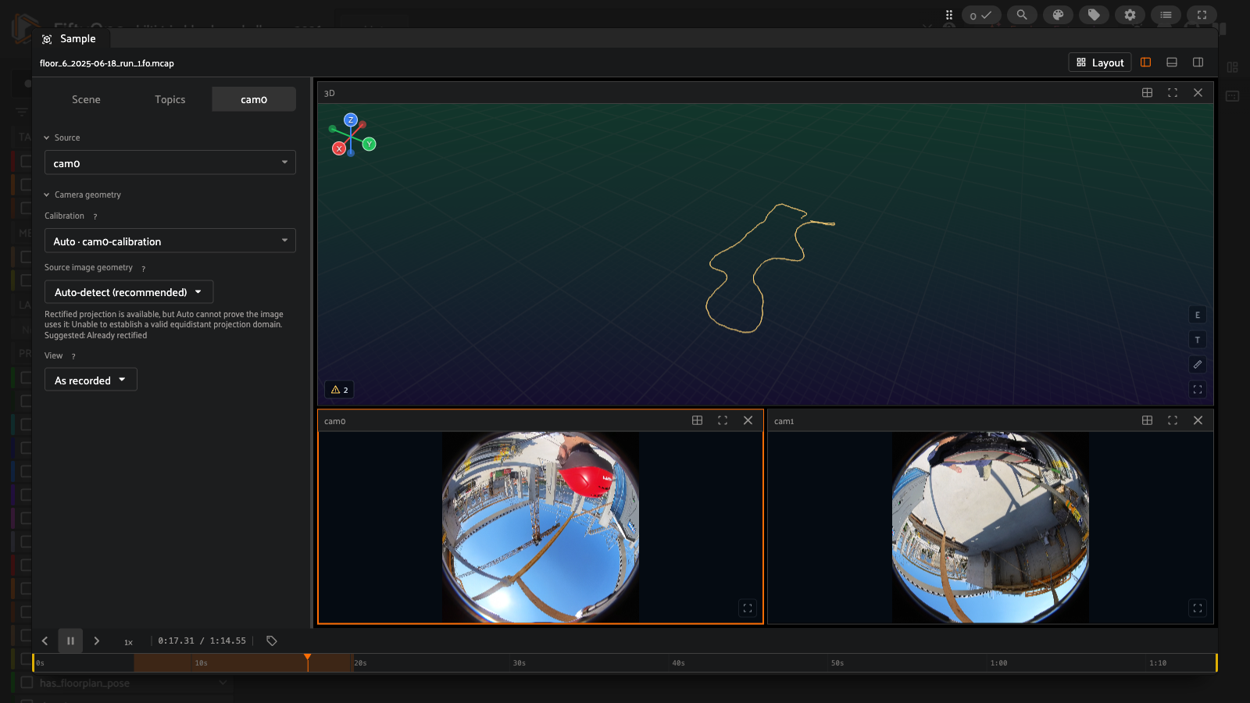Open the Layout button menu

(1100, 62)
